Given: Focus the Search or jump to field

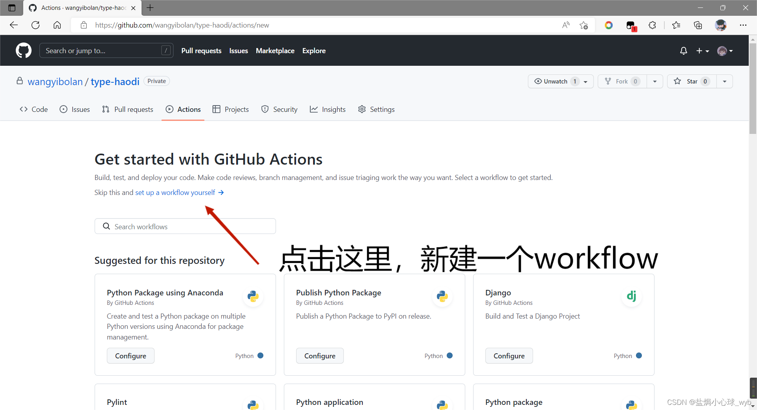Looking at the screenshot, I should [106, 50].
